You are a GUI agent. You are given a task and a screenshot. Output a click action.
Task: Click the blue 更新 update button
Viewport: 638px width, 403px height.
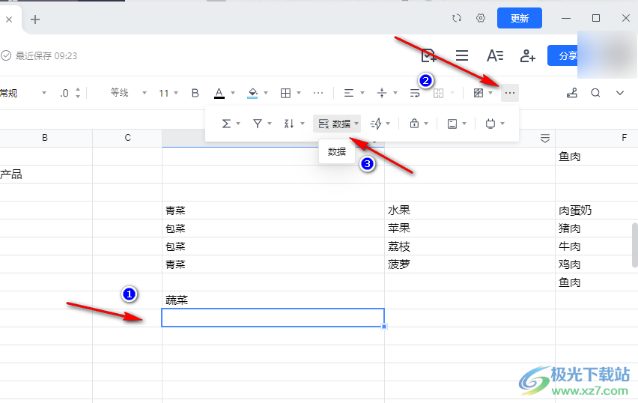pos(519,18)
